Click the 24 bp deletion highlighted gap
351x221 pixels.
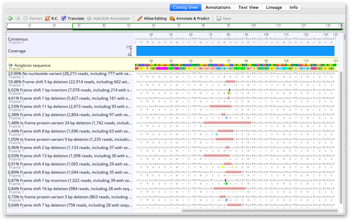[228, 123]
